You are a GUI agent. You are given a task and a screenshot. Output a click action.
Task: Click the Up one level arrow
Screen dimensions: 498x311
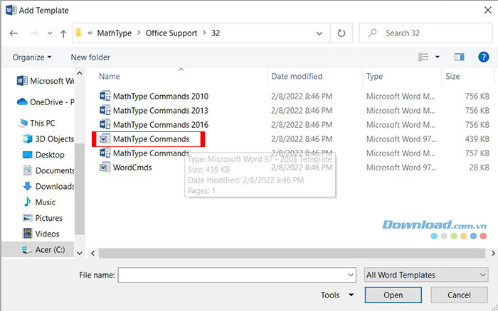coord(63,33)
